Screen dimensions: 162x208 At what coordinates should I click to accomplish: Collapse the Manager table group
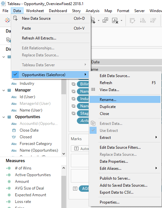(x=4, y=90)
